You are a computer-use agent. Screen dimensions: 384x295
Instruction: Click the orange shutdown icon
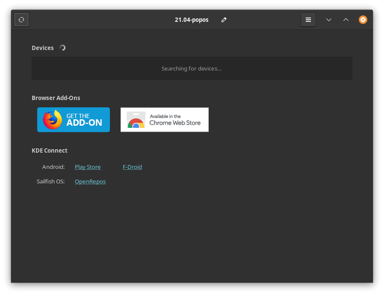click(363, 19)
